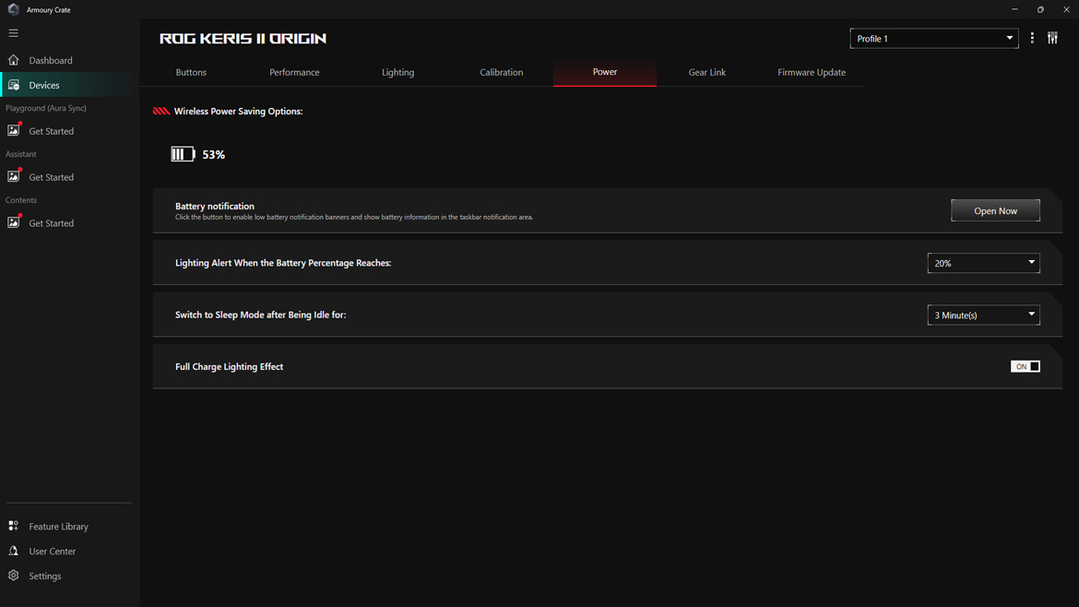Click the Battery notification heading
Image resolution: width=1079 pixels, height=607 pixels.
215,206
